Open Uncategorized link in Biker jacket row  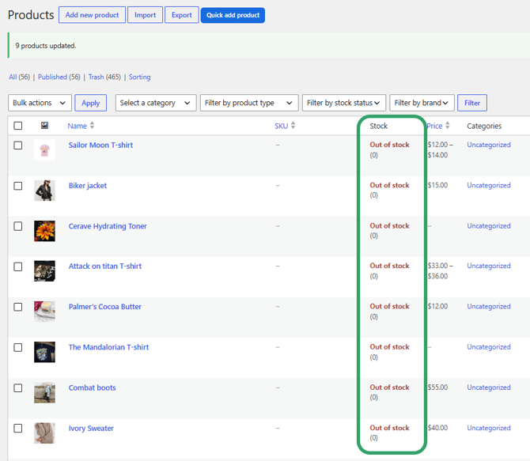[489, 185]
